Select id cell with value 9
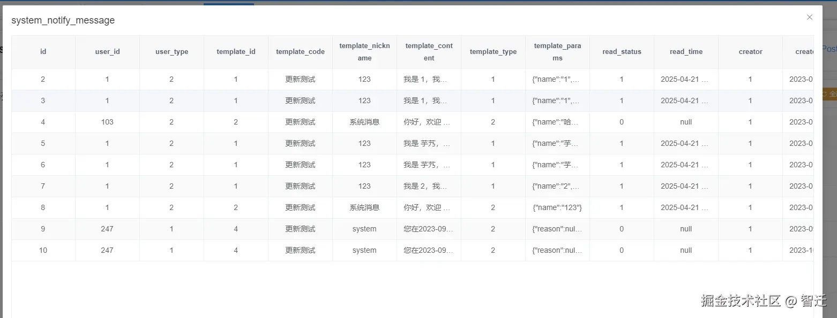837x318 pixels. [43, 229]
